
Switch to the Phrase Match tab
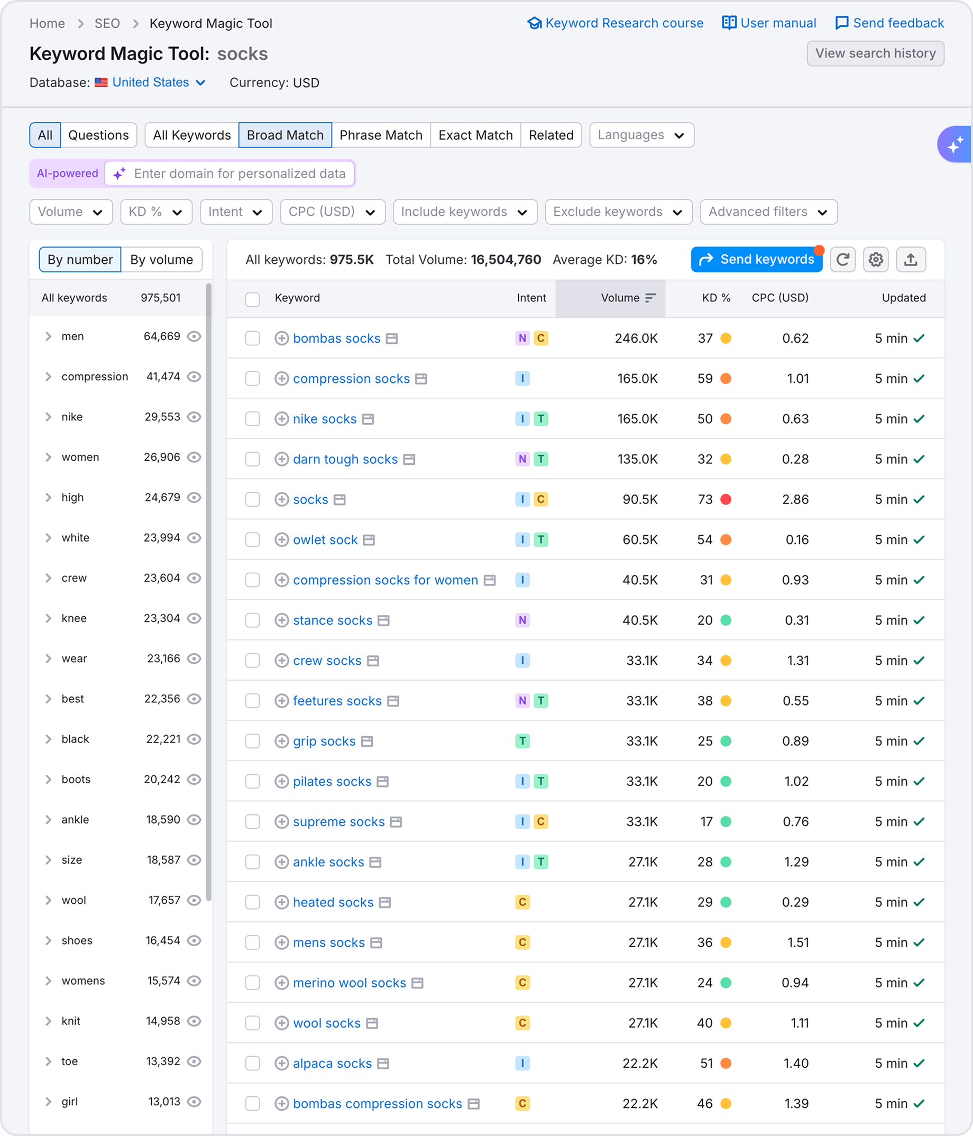(380, 135)
